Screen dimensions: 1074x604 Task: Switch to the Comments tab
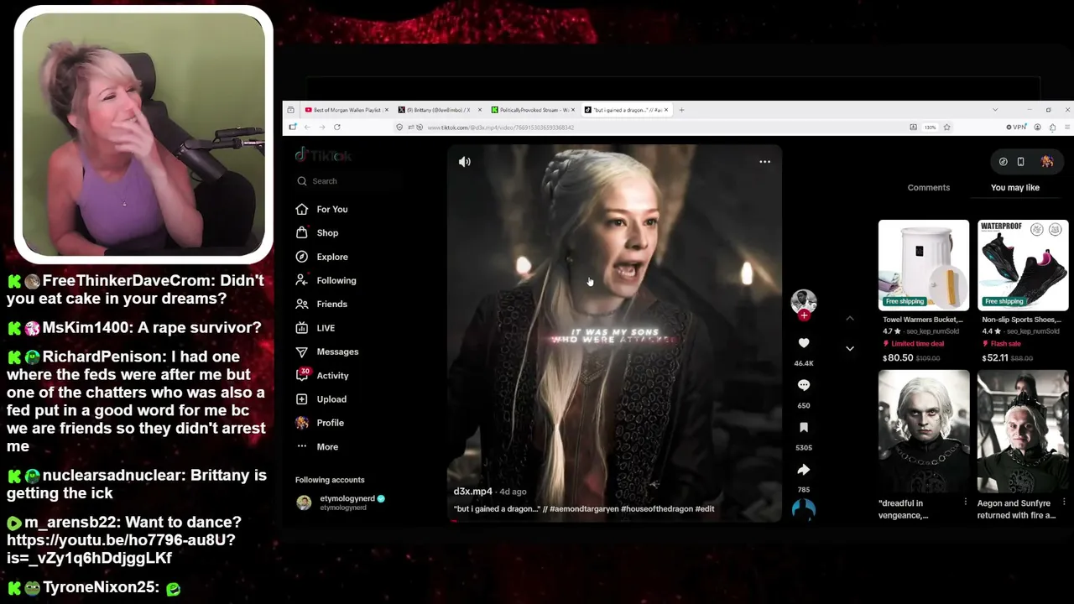pyautogui.click(x=929, y=188)
